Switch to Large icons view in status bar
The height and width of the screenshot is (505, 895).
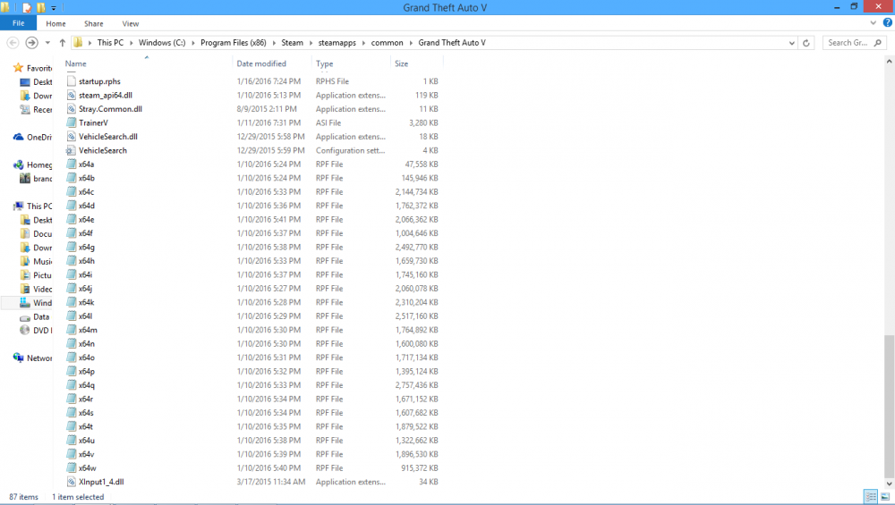click(885, 496)
